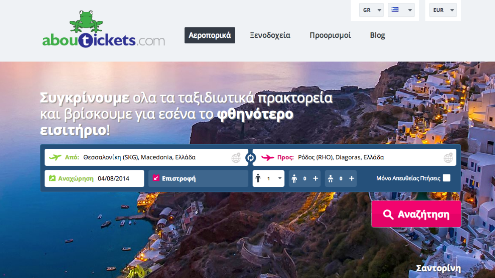Open the calendar via the Αναχώρηση icon
The width and height of the screenshot is (495, 278).
click(52, 178)
